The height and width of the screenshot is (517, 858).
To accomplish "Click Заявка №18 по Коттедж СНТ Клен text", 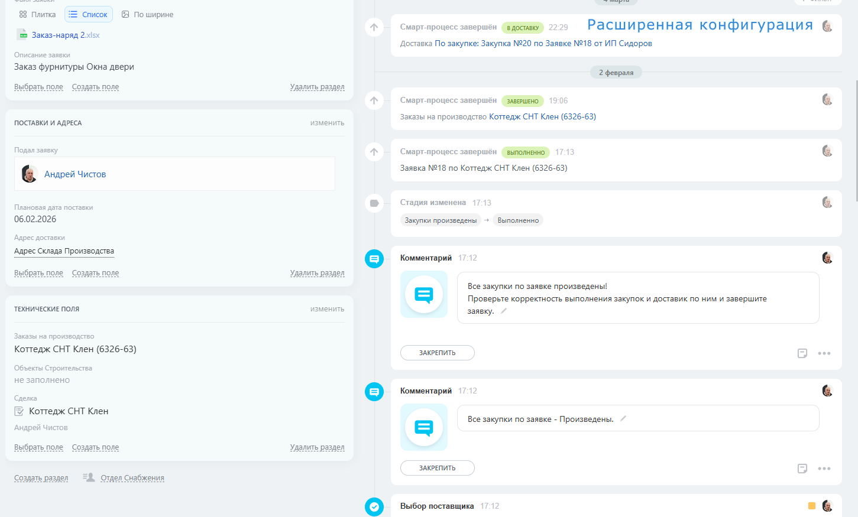I will pyautogui.click(x=484, y=168).
